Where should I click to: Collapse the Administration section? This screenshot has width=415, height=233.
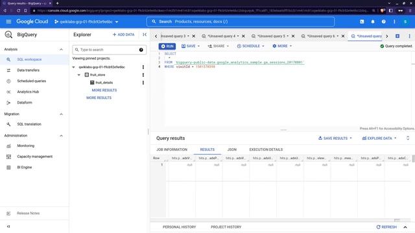[61, 136]
